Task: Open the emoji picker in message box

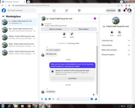Action: click(x=92, y=99)
